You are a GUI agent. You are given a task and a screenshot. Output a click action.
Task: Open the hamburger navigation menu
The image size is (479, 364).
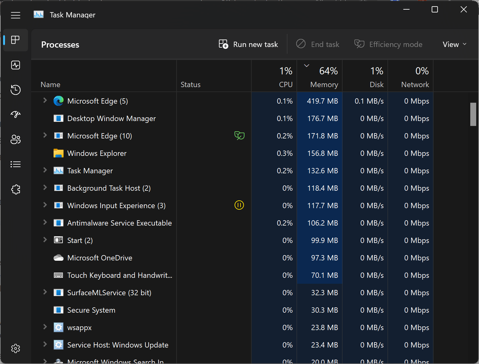tap(16, 15)
